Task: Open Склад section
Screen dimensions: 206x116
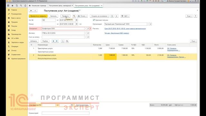Action: tap(14, 30)
